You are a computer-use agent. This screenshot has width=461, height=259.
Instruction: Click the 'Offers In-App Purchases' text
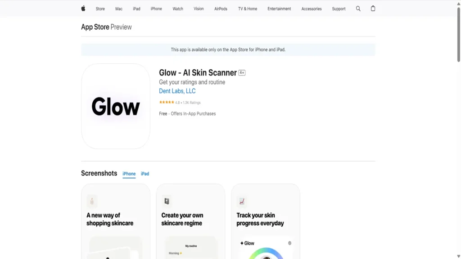tap(193, 114)
